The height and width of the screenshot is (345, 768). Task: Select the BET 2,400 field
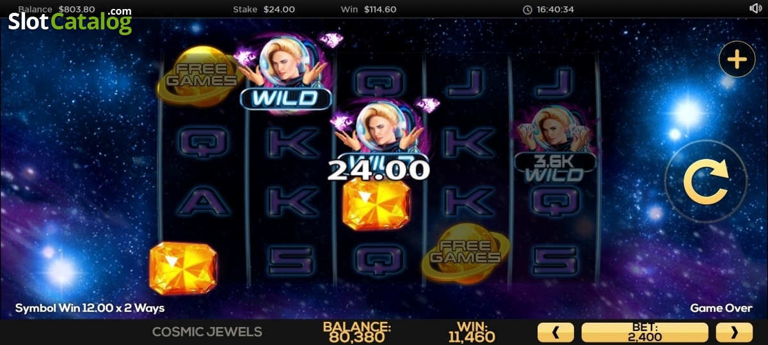tap(644, 332)
